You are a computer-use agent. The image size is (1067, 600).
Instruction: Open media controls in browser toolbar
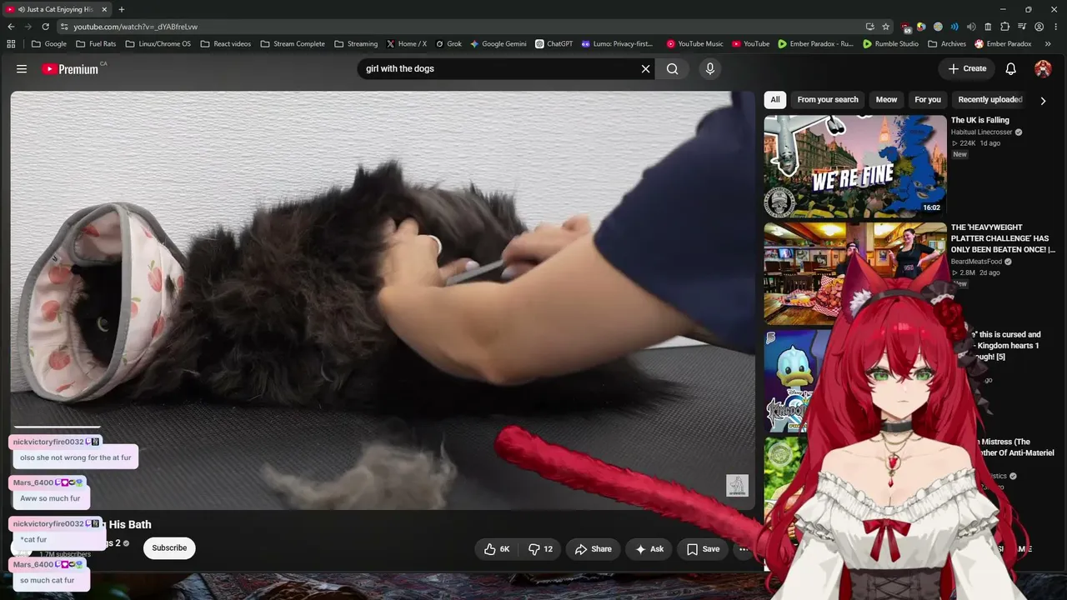coord(1022,27)
